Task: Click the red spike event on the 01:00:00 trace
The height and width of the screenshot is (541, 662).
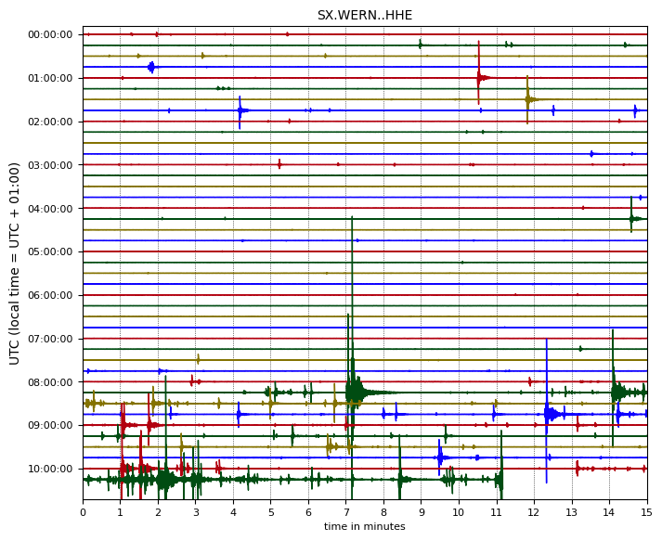Action: pyautogui.click(x=480, y=77)
